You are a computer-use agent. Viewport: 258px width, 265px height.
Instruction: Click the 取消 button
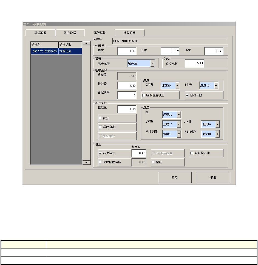tap(214, 177)
